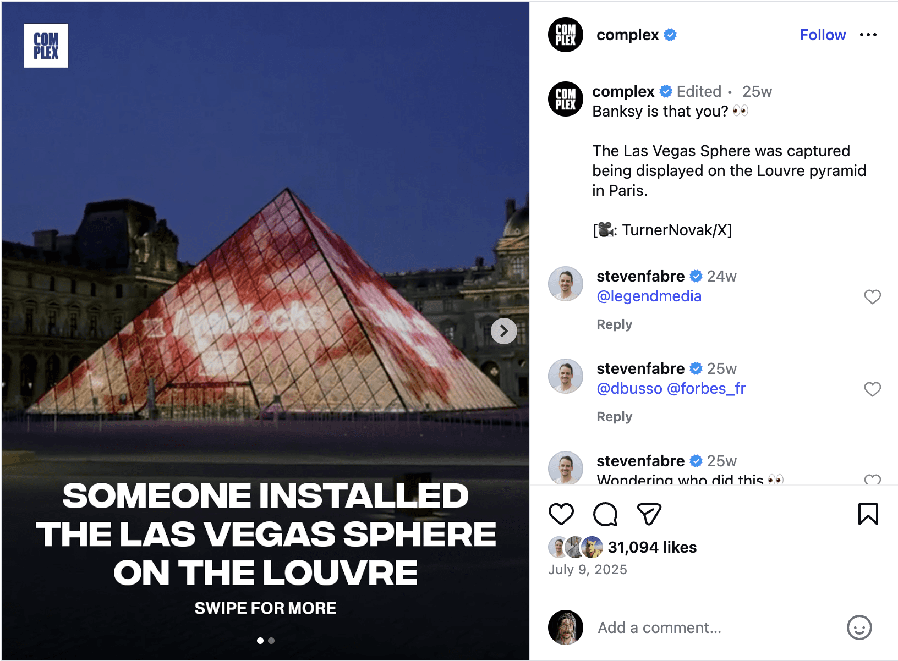Select second carousel dot indicator
The image size is (898, 661).
coord(271,641)
